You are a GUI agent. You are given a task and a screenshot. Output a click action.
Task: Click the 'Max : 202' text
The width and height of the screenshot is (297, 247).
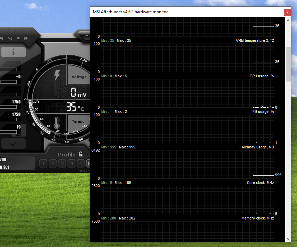127,218
